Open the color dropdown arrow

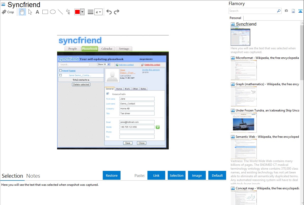click(82, 12)
